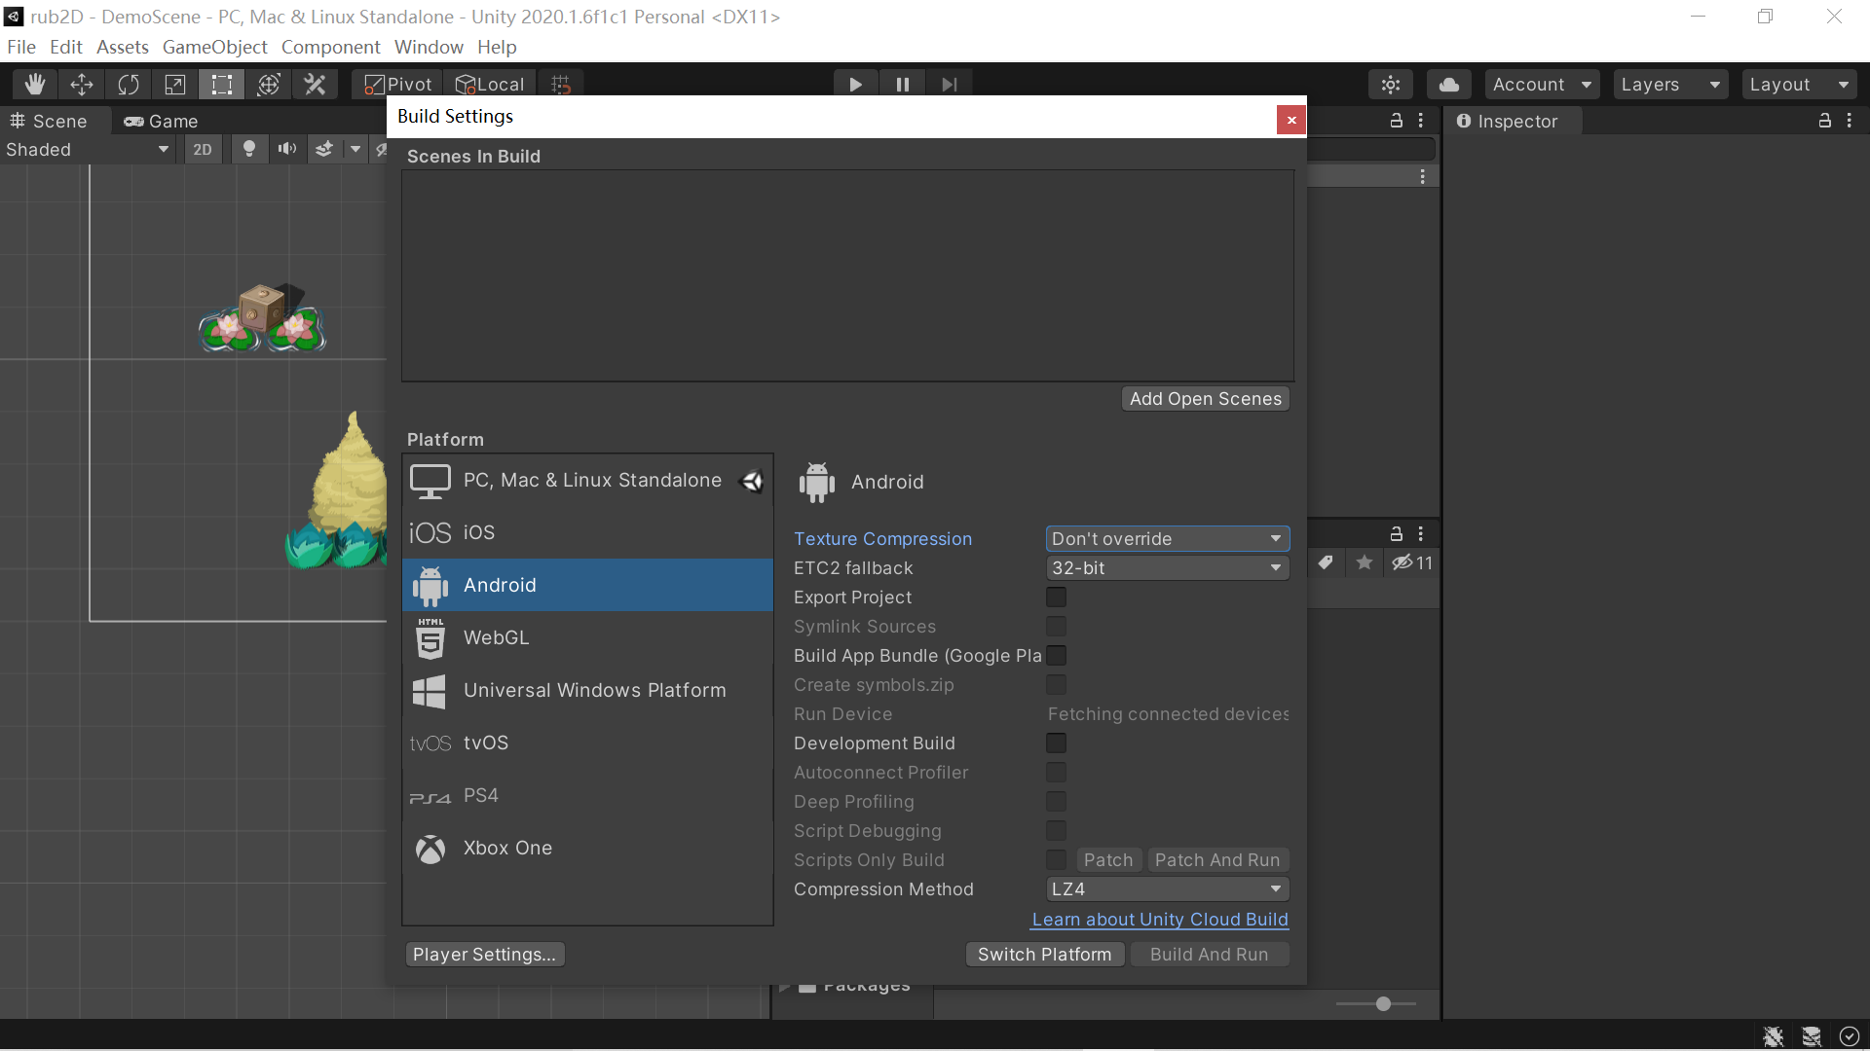The height and width of the screenshot is (1051, 1870).
Task: Click hidden packages count icon
Action: click(x=1412, y=562)
